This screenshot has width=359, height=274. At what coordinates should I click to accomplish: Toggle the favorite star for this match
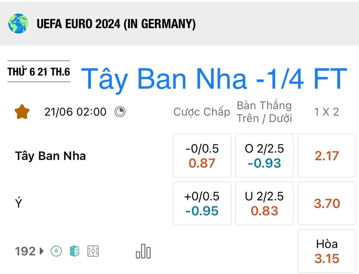22,112
